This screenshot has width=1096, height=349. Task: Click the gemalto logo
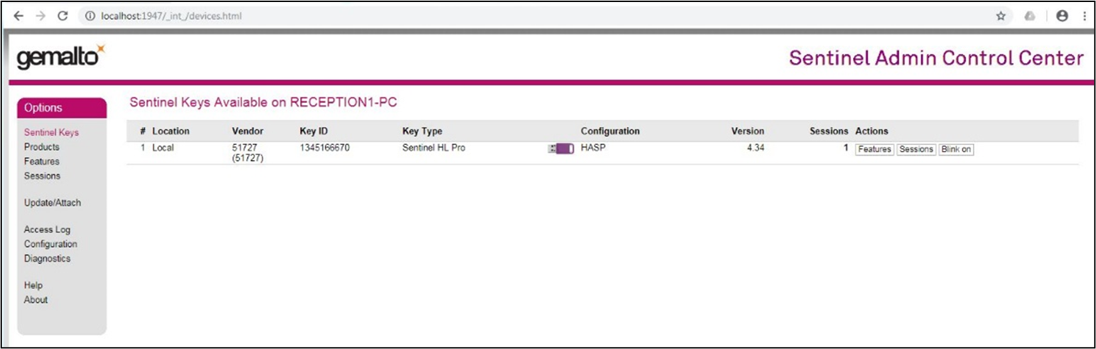[x=60, y=58]
